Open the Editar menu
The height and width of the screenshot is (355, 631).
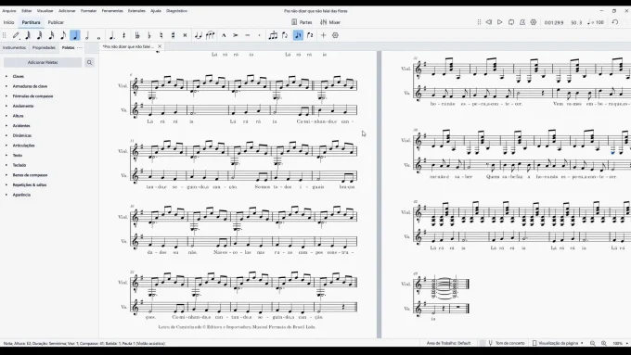pos(27,11)
